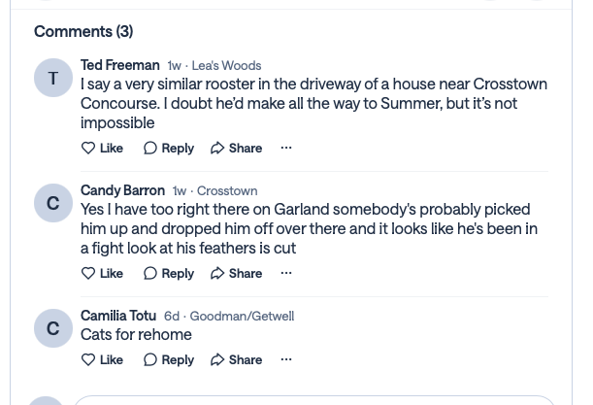Click the share arrow icon on Candy Barron's comment
This screenshot has width=593, height=405.
pos(217,273)
